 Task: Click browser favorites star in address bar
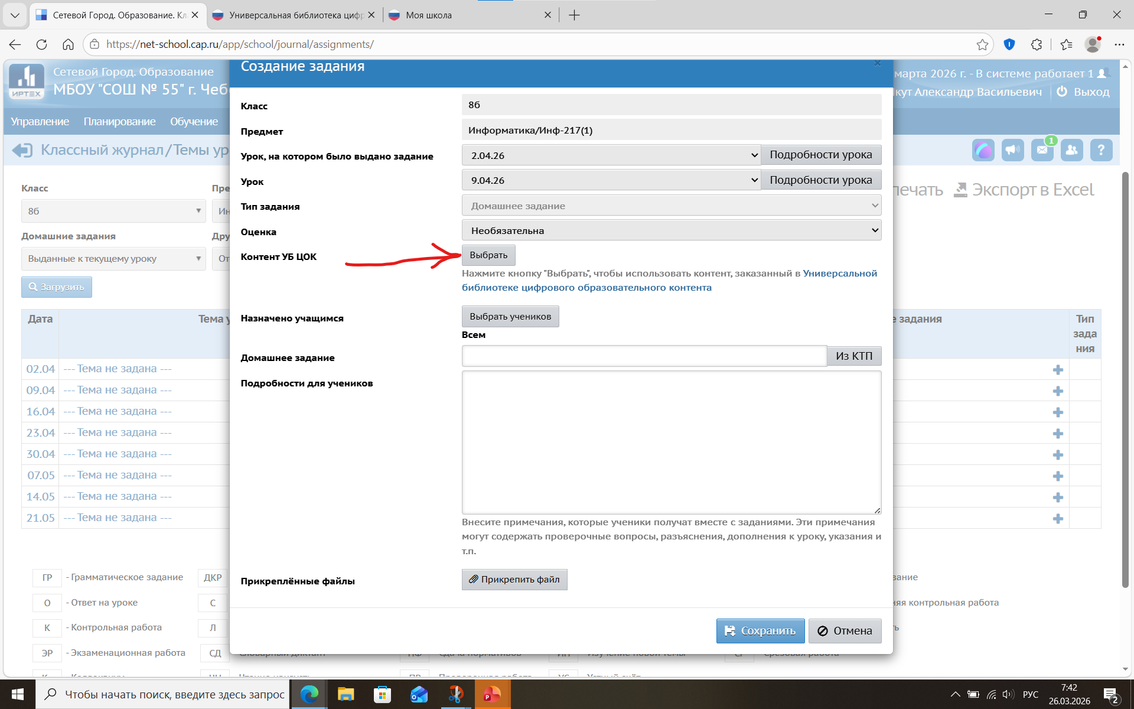982,44
